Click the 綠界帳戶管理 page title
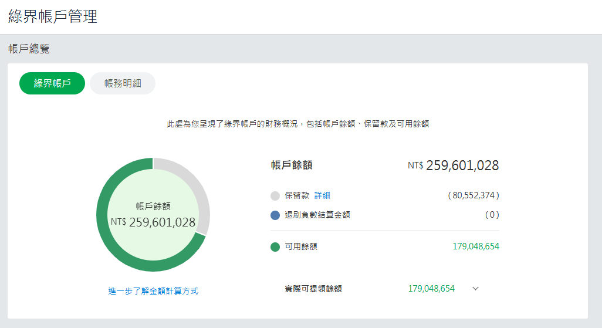602x328 pixels. click(x=53, y=16)
